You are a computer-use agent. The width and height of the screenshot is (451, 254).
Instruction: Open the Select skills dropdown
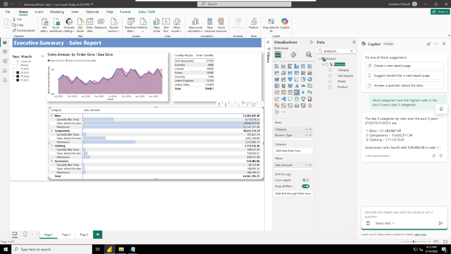point(385,223)
